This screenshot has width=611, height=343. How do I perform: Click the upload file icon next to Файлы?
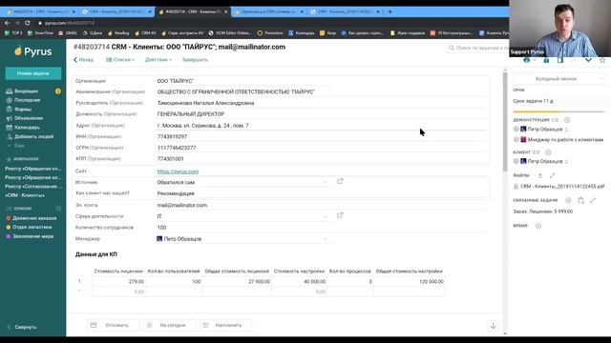coord(539,175)
